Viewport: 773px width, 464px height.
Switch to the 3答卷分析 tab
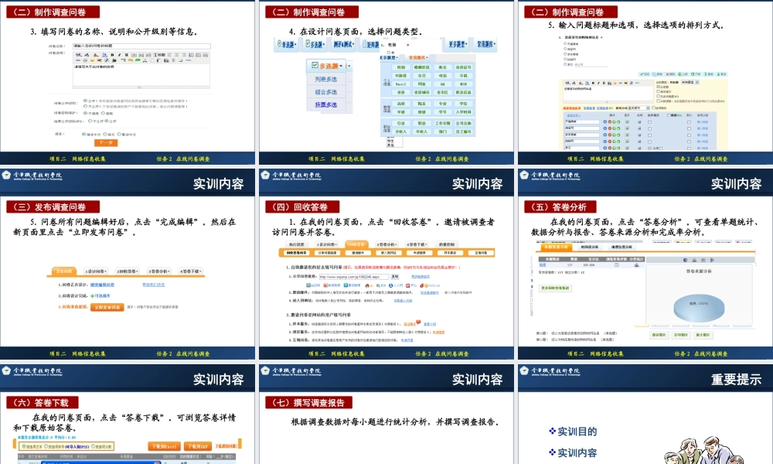coord(158,271)
